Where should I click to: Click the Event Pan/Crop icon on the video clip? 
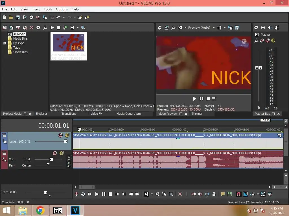click(x=280, y=135)
